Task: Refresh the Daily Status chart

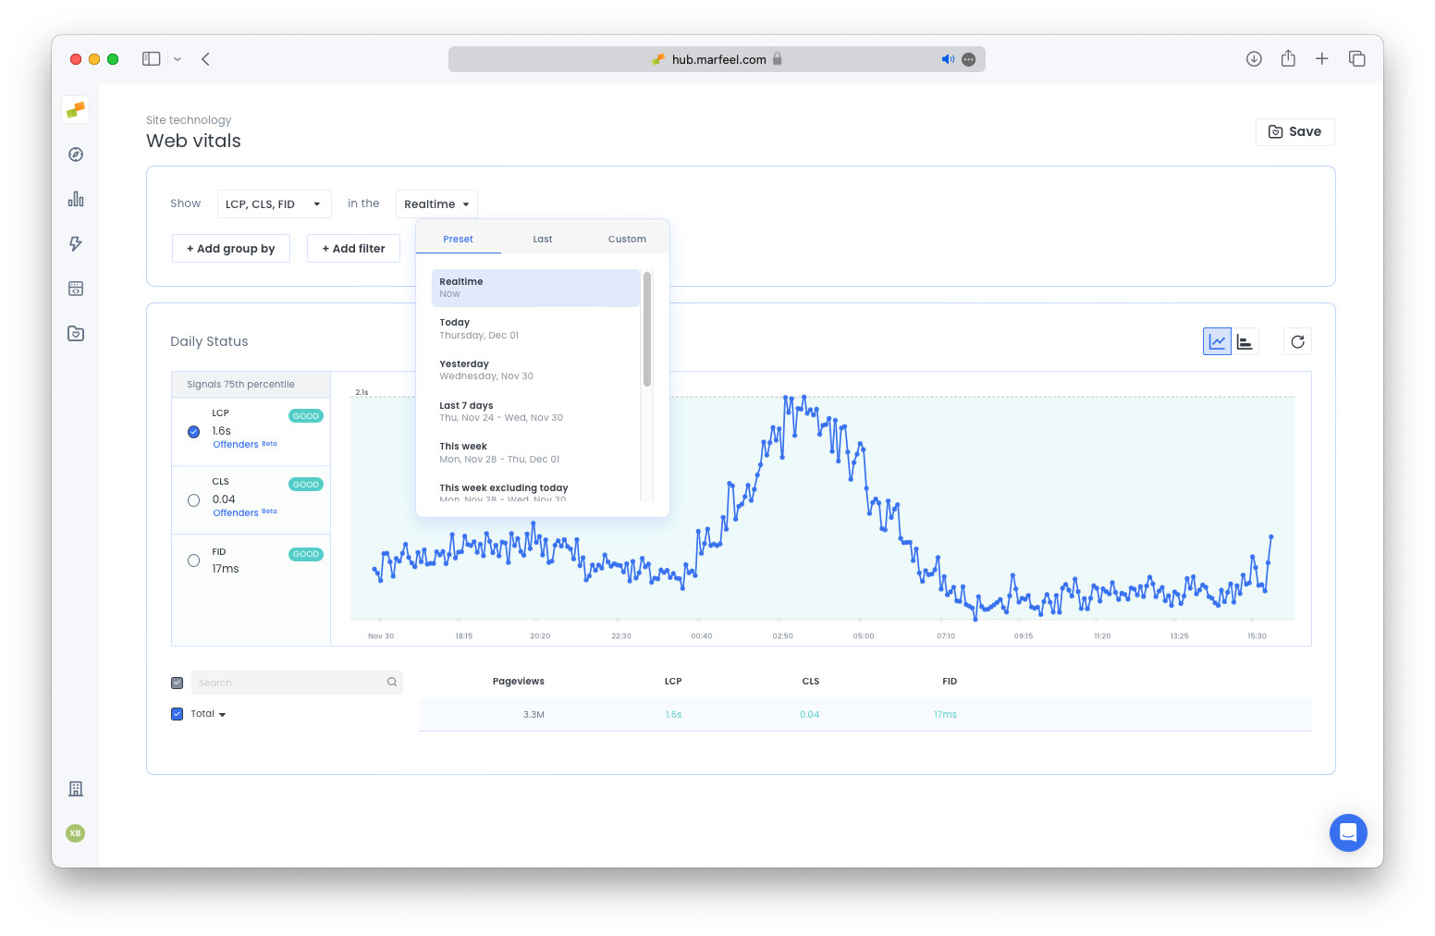Action: point(1297,341)
